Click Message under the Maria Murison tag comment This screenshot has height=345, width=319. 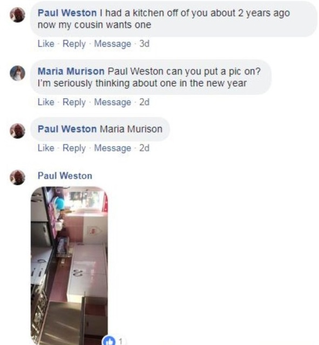(x=113, y=148)
